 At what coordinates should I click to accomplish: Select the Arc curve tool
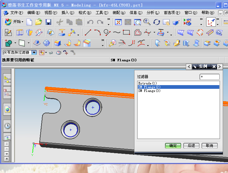coord(98,32)
